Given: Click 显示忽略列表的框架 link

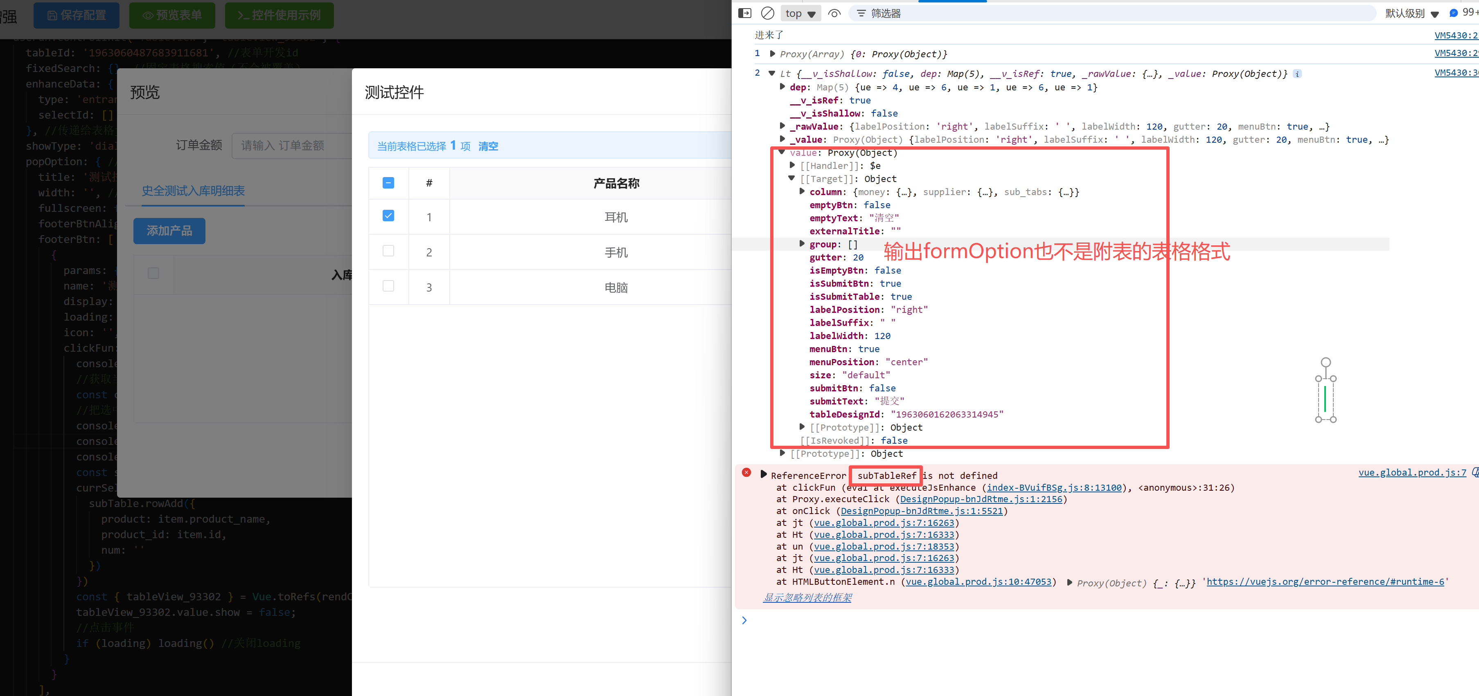Looking at the screenshot, I should pyautogui.click(x=807, y=597).
